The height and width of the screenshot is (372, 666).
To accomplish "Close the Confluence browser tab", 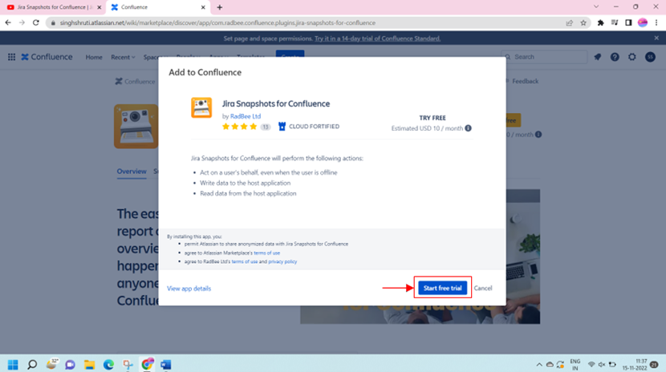I will (x=203, y=7).
